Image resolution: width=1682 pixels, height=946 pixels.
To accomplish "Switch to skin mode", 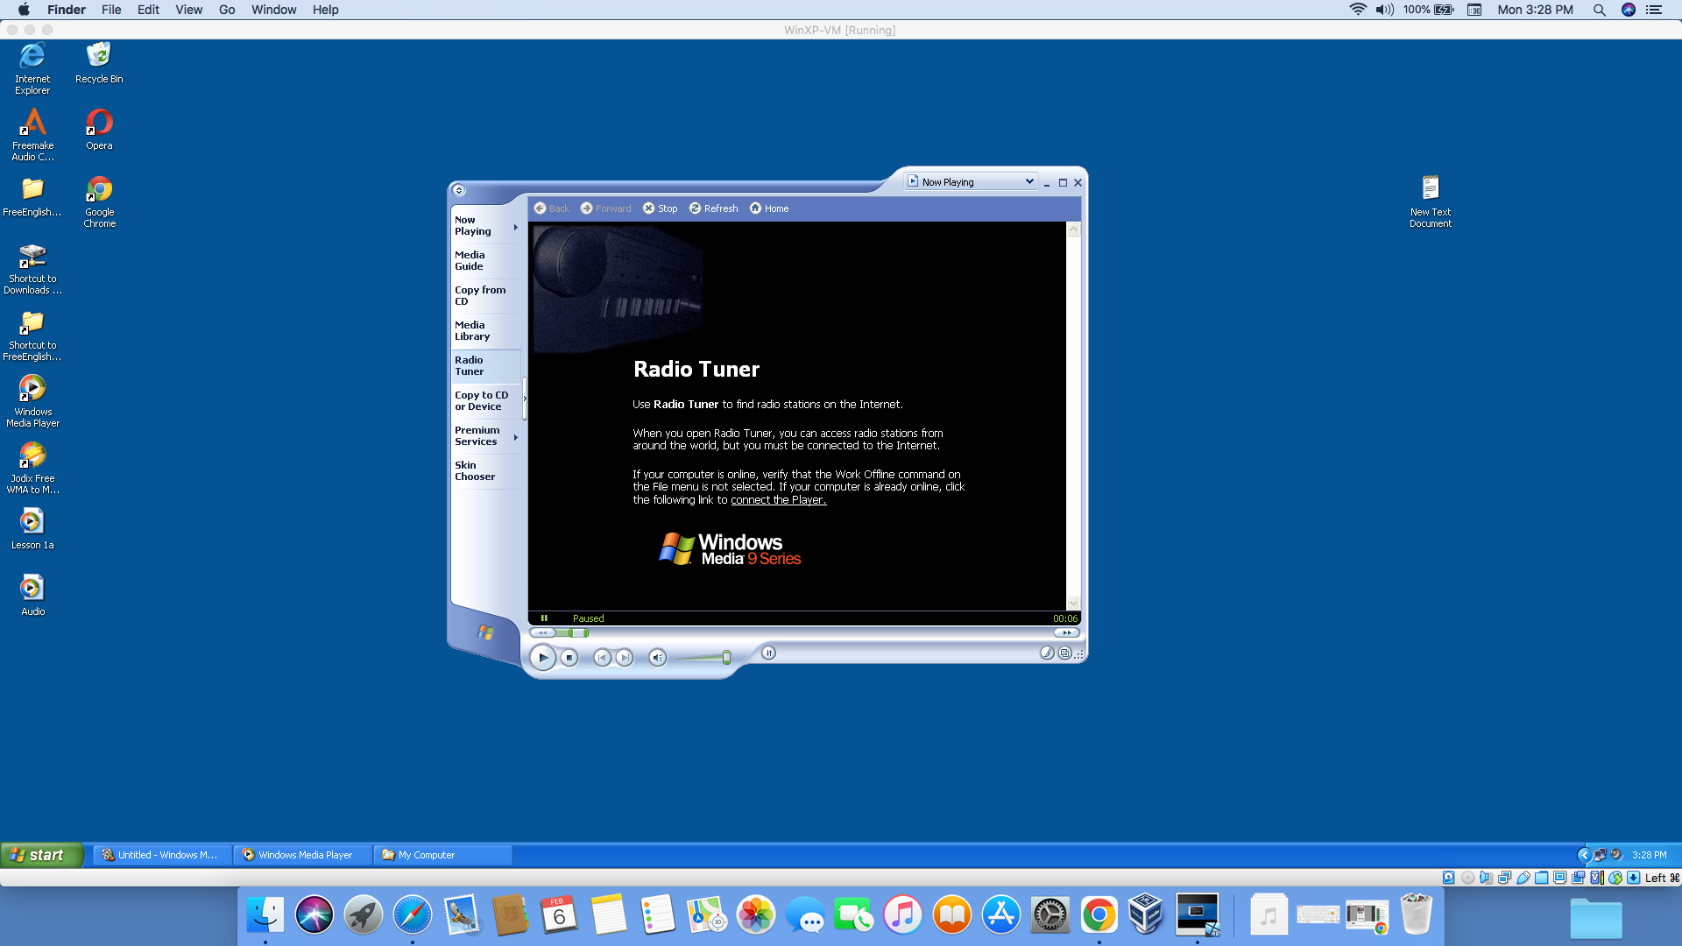I will pyautogui.click(x=1065, y=653).
